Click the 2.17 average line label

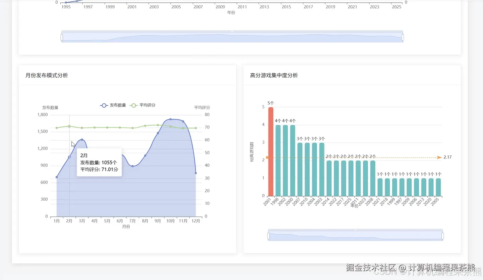pos(447,157)
